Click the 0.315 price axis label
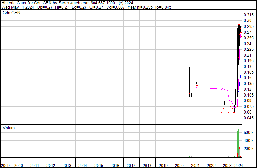 (x=249, y=15)
